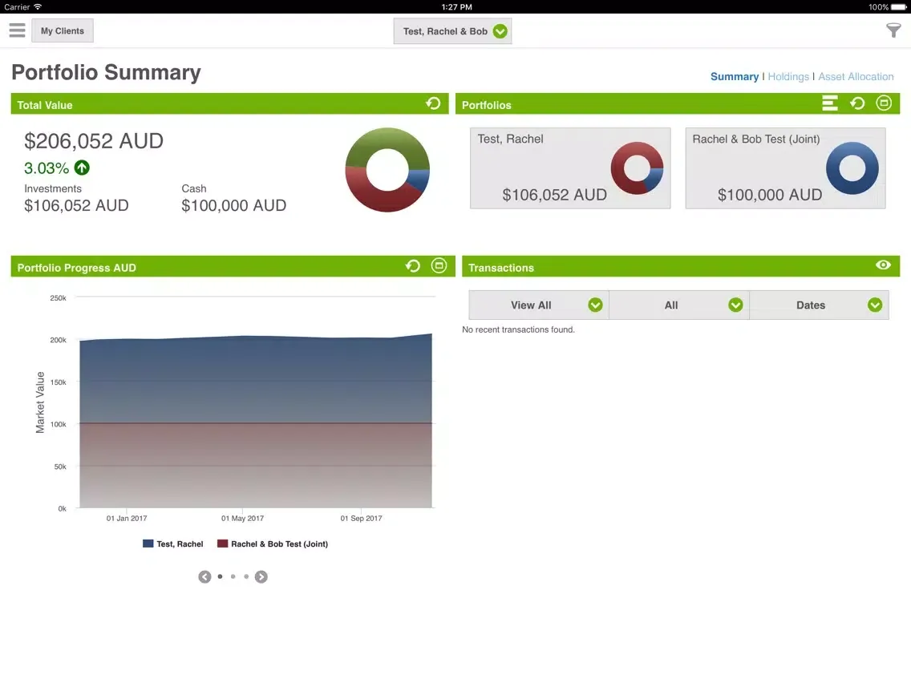Image resolution: width=911 pixels, height=683 pixels.
Task: Toggle Test, Rachel legend swatch
Action: tap(148, 544)
